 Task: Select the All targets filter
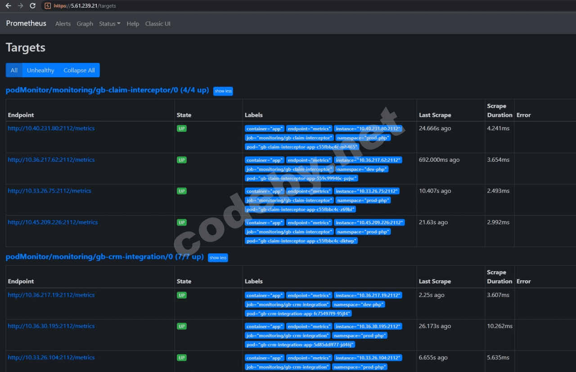[14, 70]
